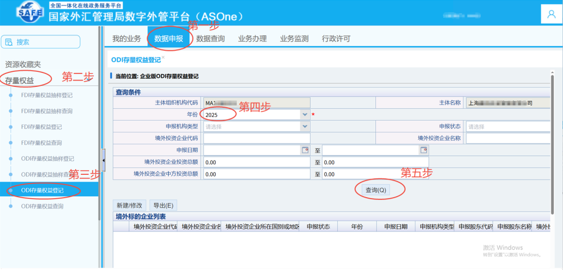The height and width of the screenshot is (270, 563).
Task: Switch to 业务办理 tab
Action: coord(252,38)
